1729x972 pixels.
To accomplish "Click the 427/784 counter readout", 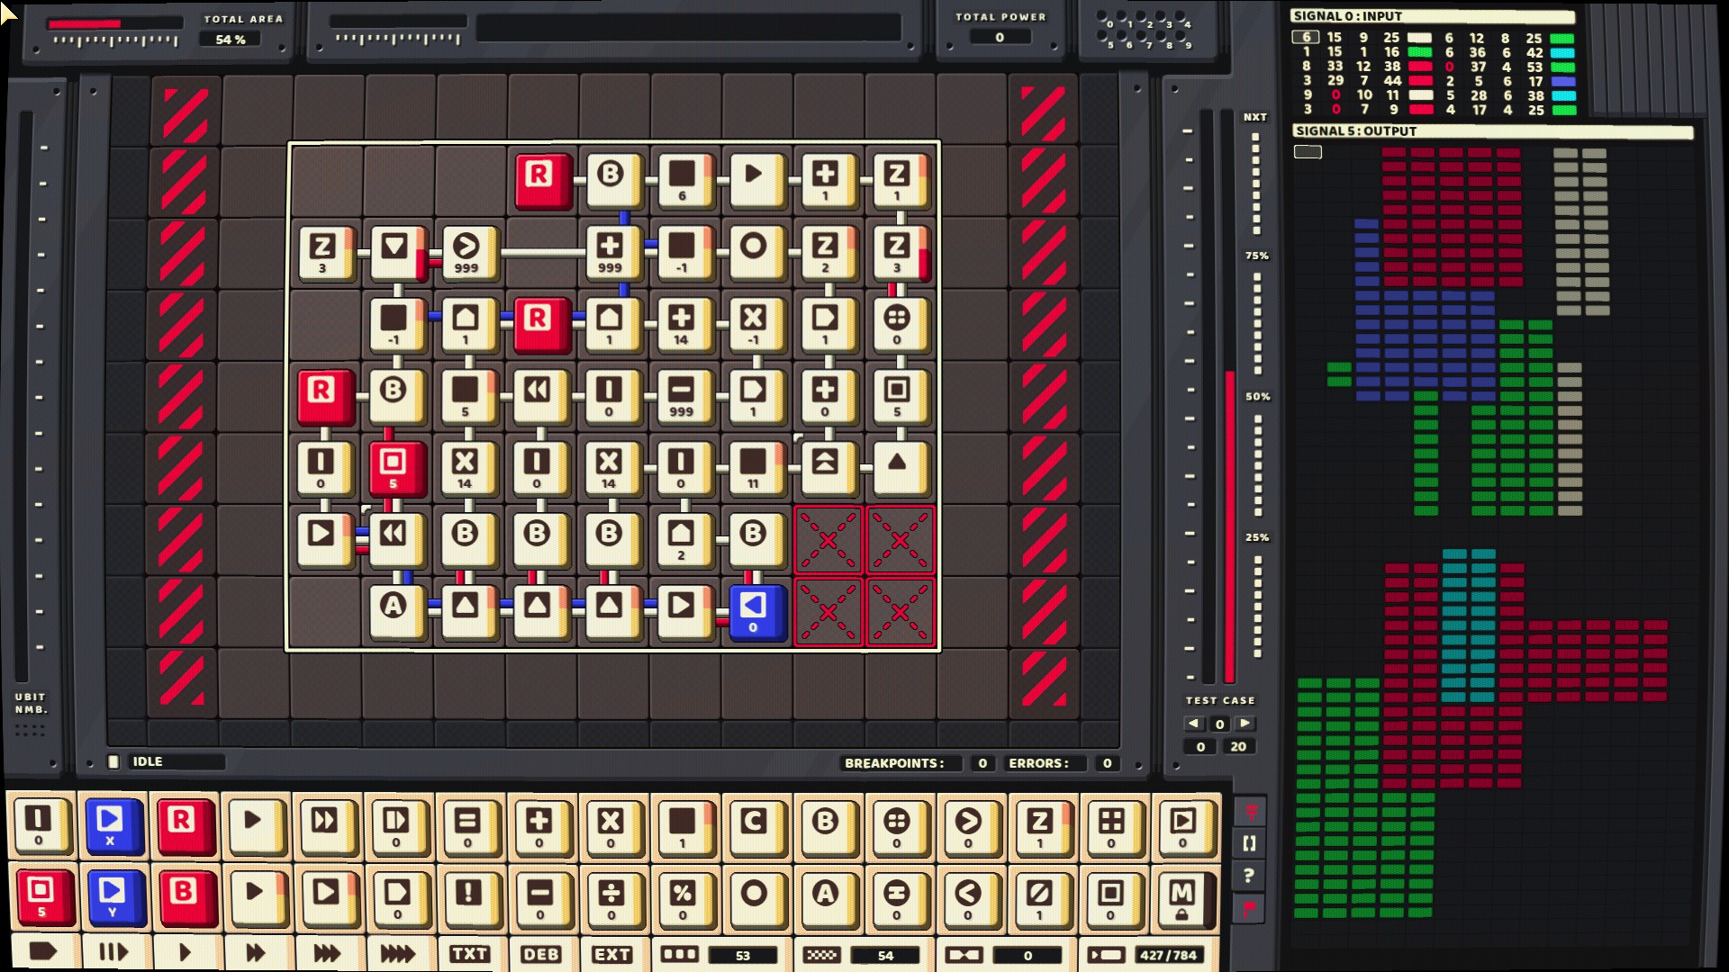I will (x=1168, y=955).
